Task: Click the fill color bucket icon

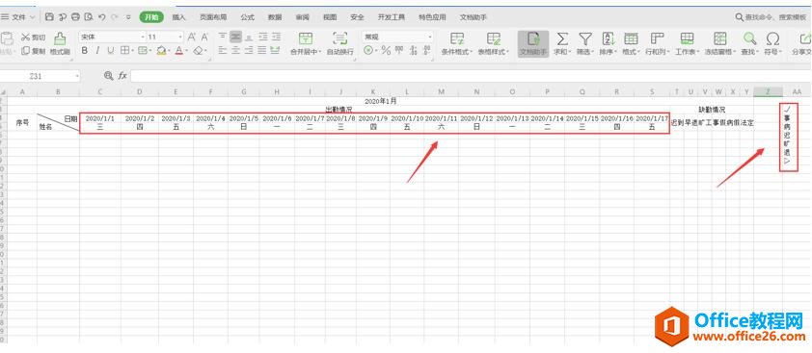Action: (x=161, y=51)
